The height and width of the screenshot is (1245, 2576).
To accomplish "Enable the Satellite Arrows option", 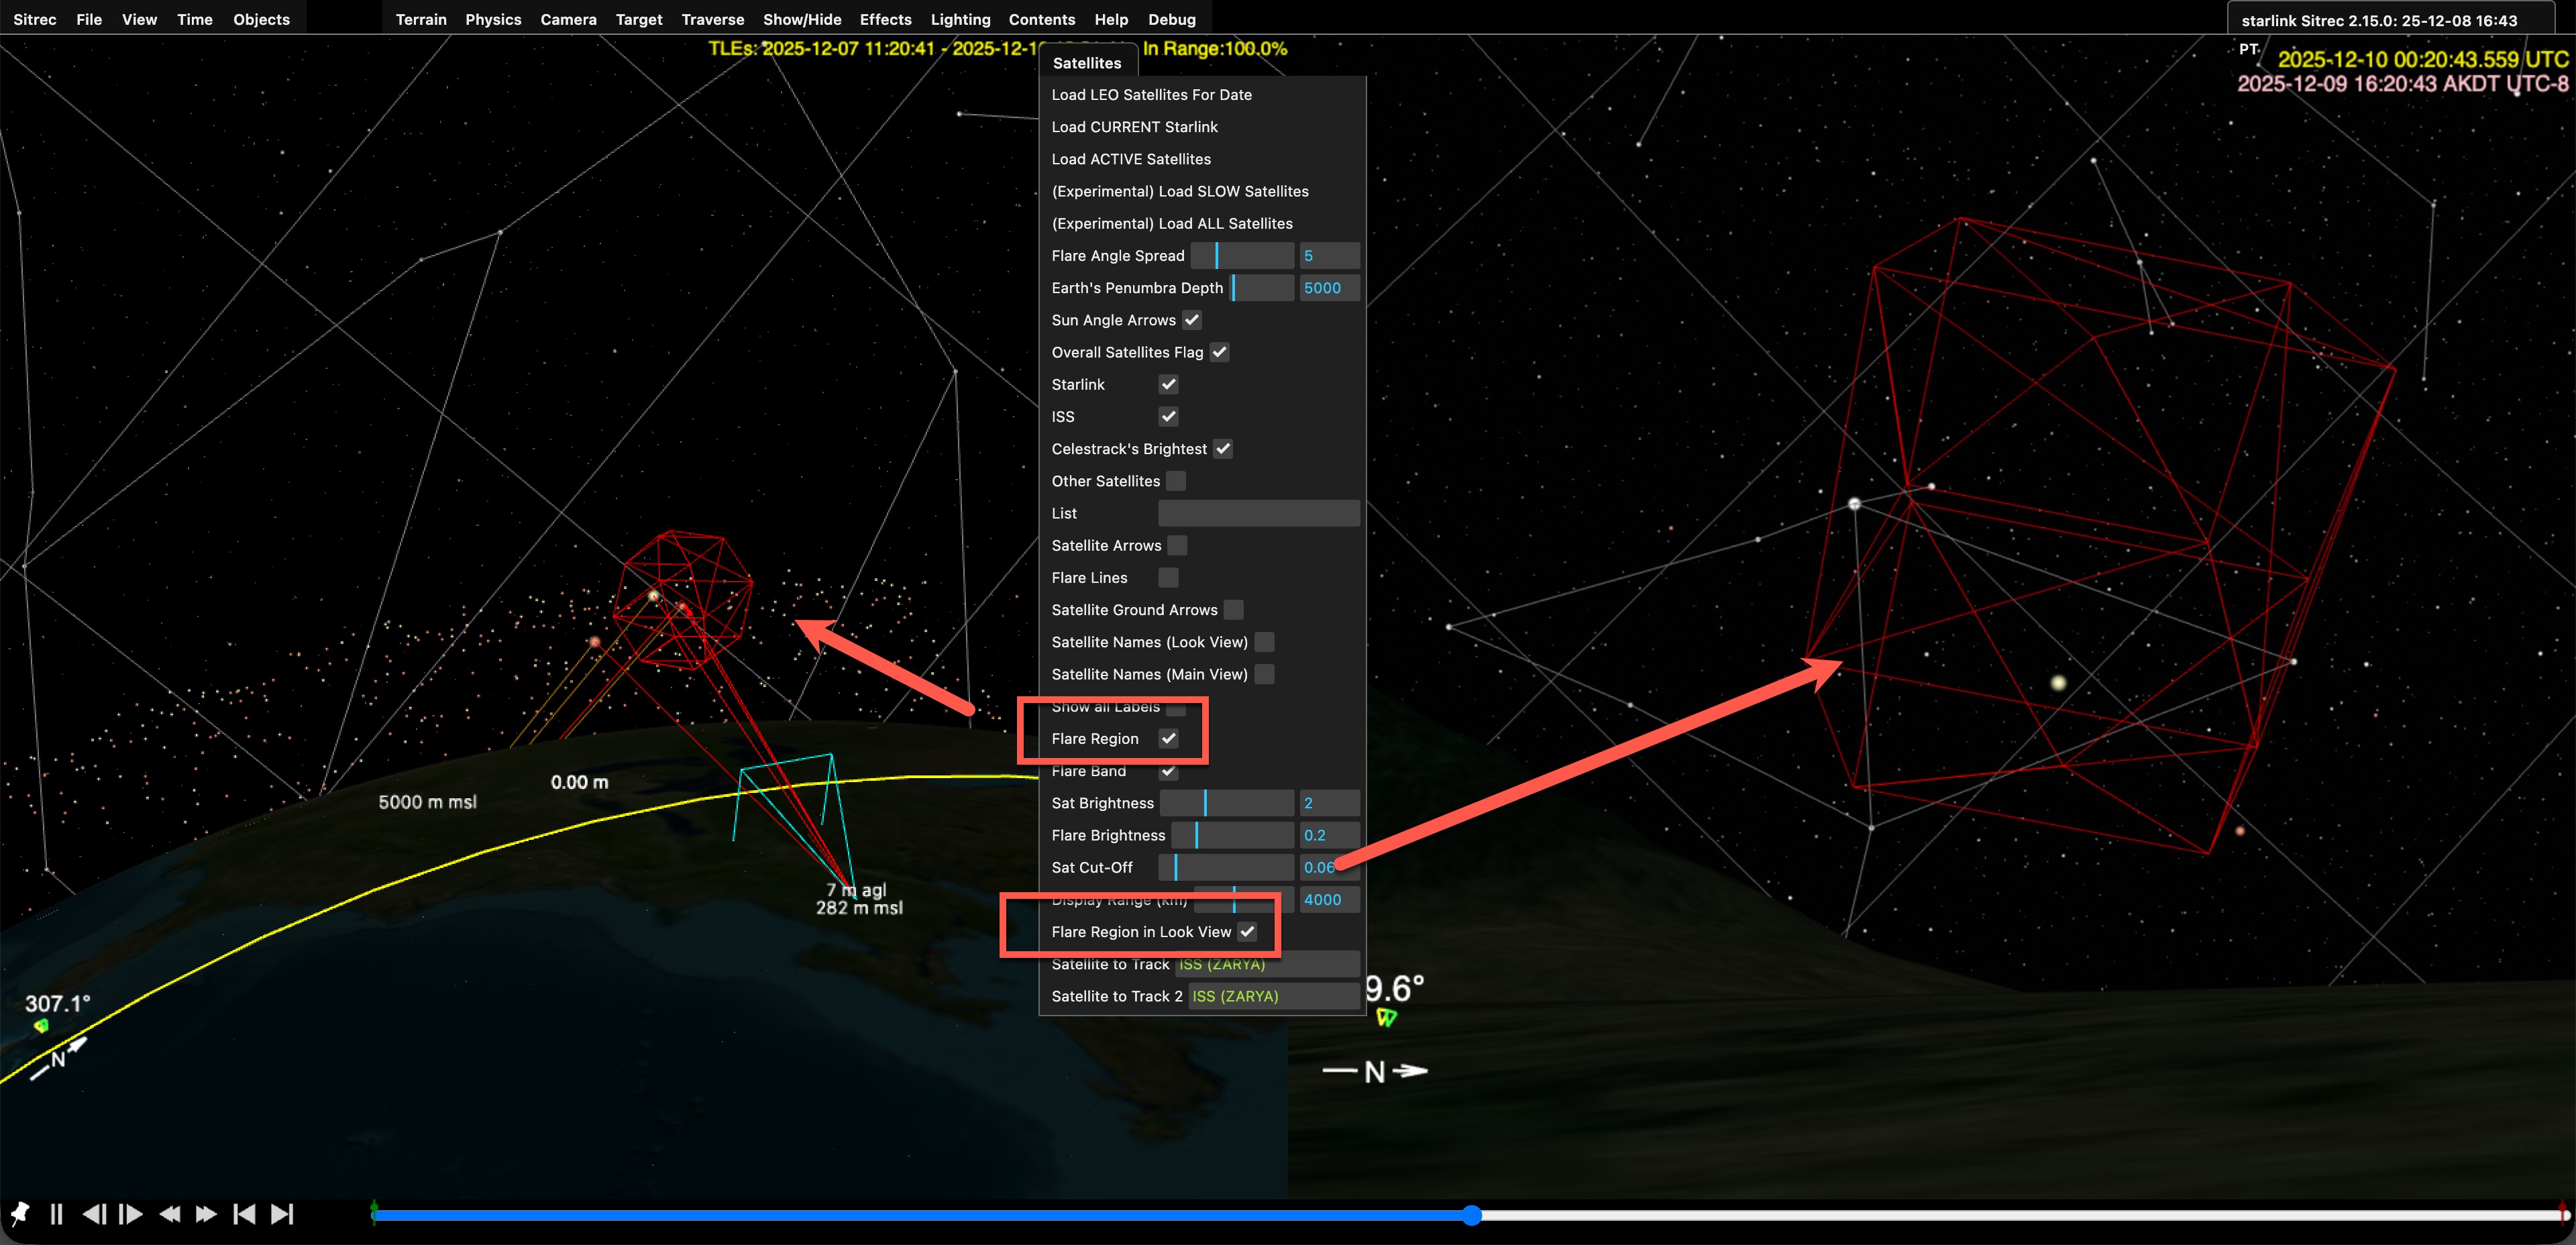I will point(1179,545).
